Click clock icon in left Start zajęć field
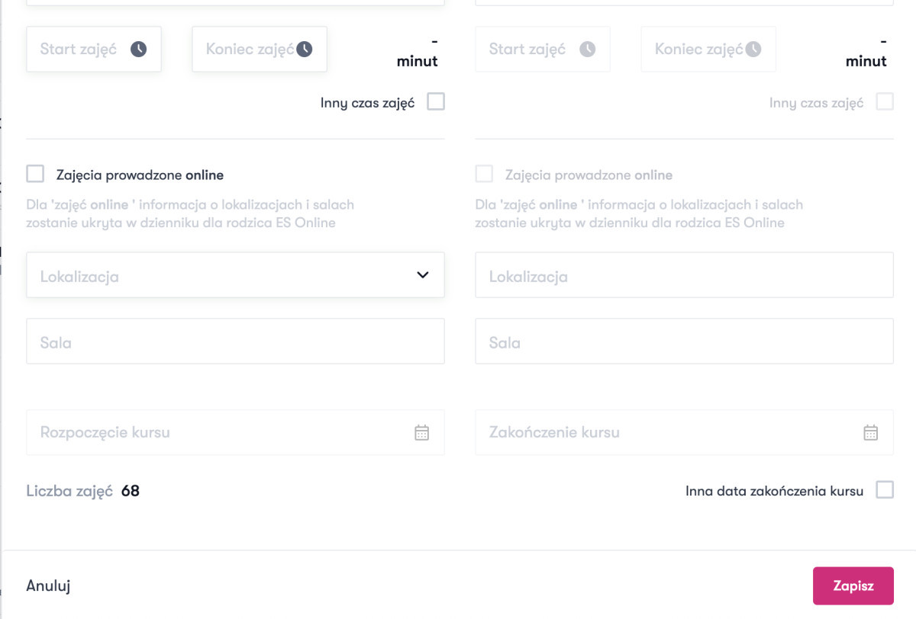 (138, 50)
